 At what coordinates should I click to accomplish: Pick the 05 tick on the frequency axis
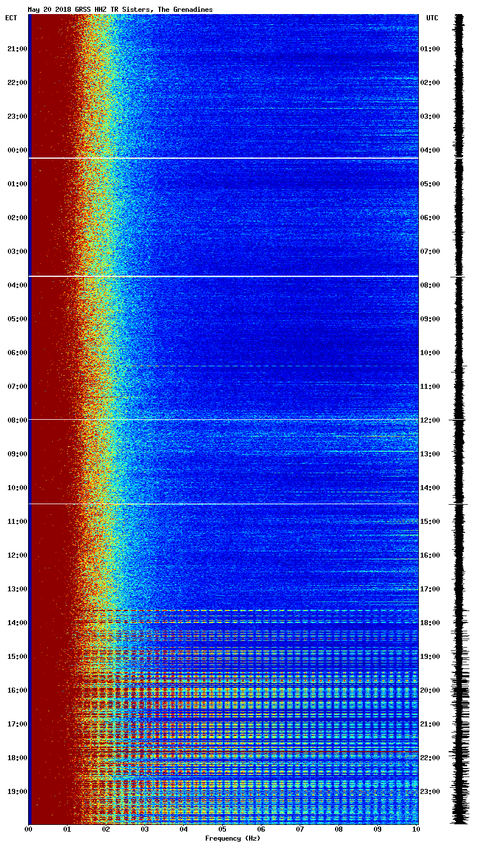pos(223,829)
